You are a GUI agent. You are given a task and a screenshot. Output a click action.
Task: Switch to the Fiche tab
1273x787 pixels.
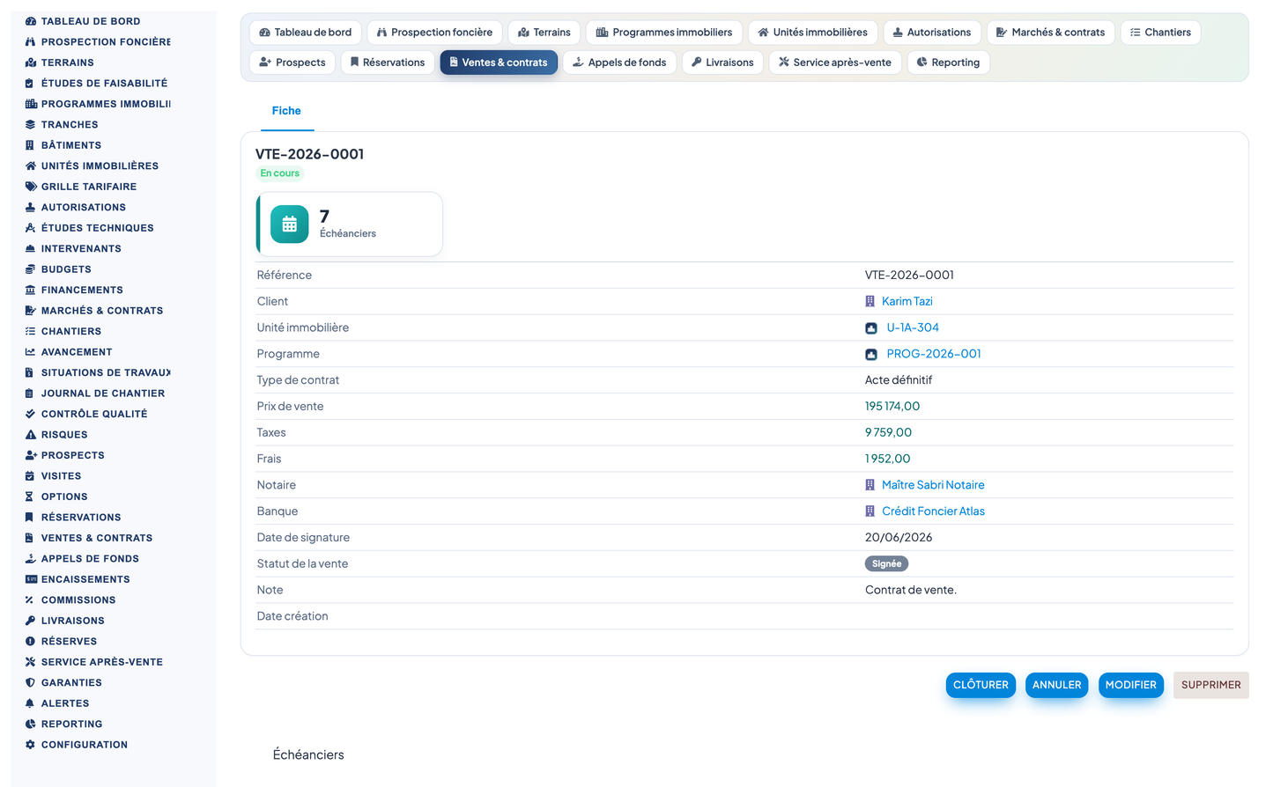pyautogui.click(x=286, y=111)
